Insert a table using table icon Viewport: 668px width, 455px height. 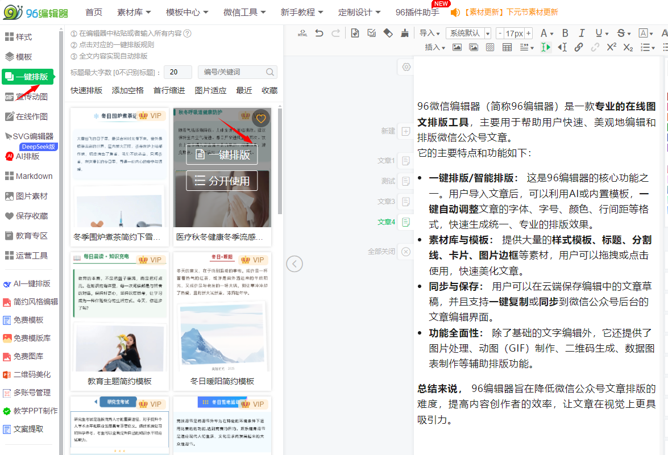coord(507,48)
